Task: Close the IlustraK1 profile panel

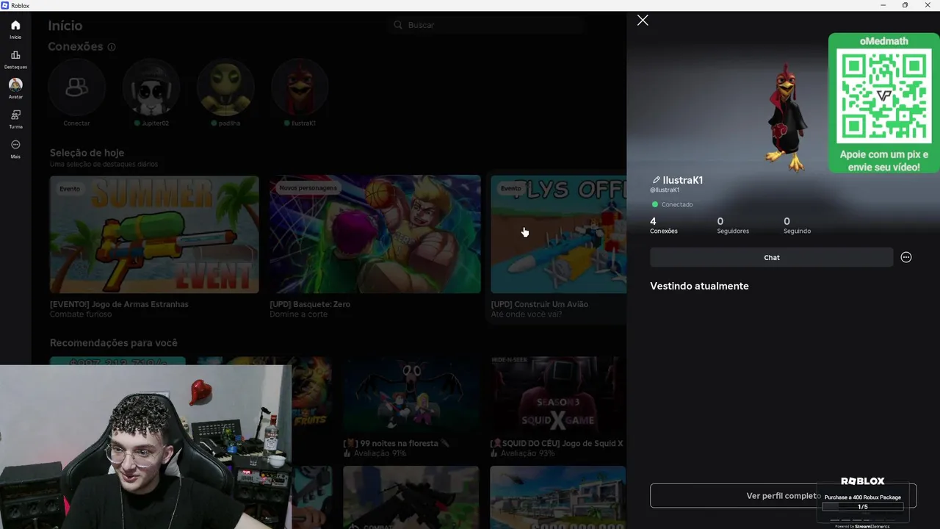Action: pos(643,21)
